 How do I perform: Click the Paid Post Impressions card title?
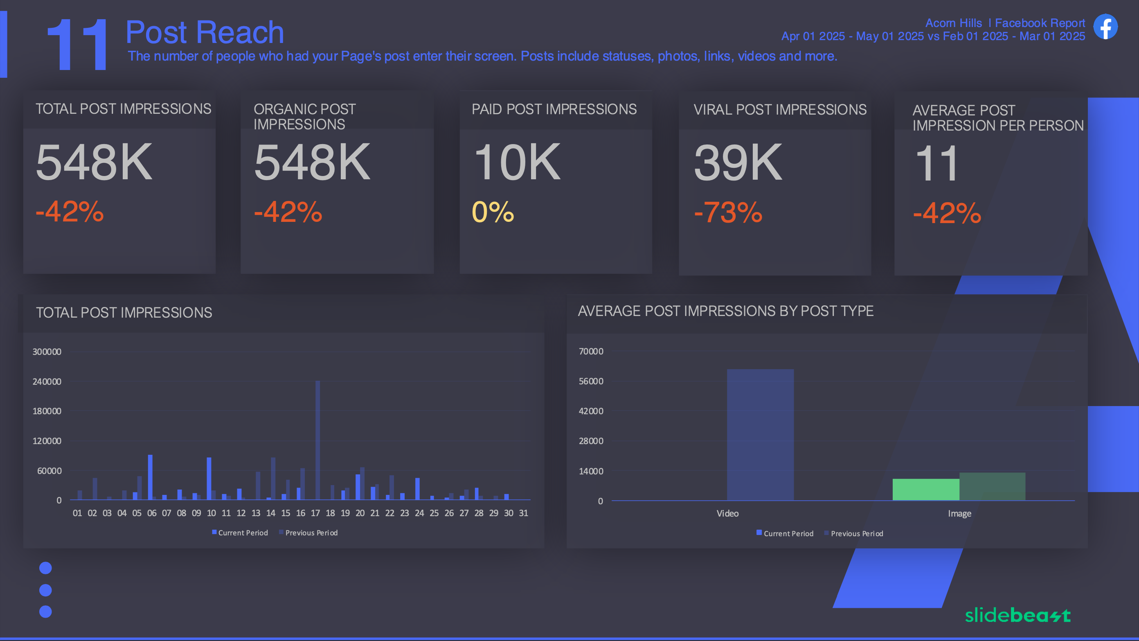554,109
